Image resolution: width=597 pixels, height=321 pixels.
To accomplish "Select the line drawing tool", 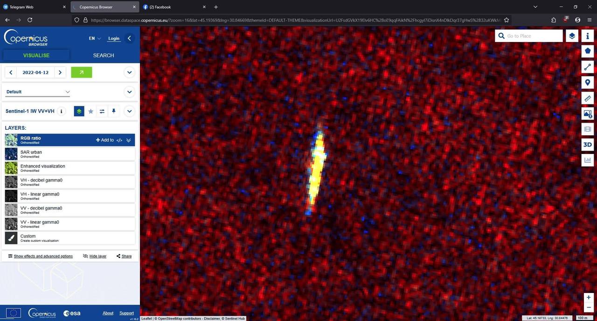I will click(587, 67).
